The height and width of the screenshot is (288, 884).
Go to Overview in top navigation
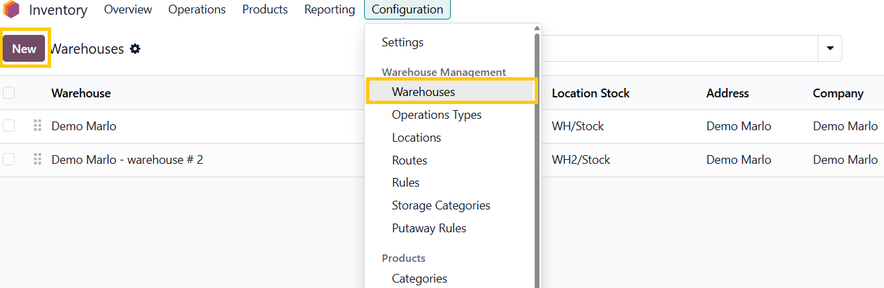[x=128, y=9]
